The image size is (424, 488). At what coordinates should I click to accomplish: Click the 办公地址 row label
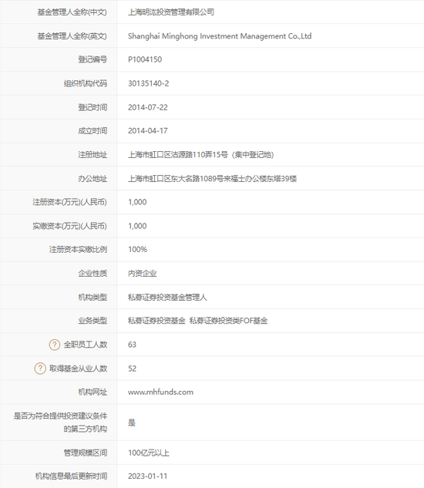93,179
